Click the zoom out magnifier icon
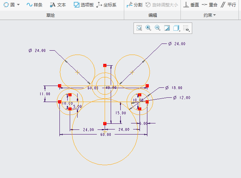241x178 pixels. click(157, 28)
